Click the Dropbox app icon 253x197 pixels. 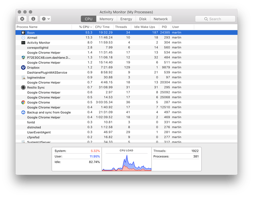pos(23,67)
